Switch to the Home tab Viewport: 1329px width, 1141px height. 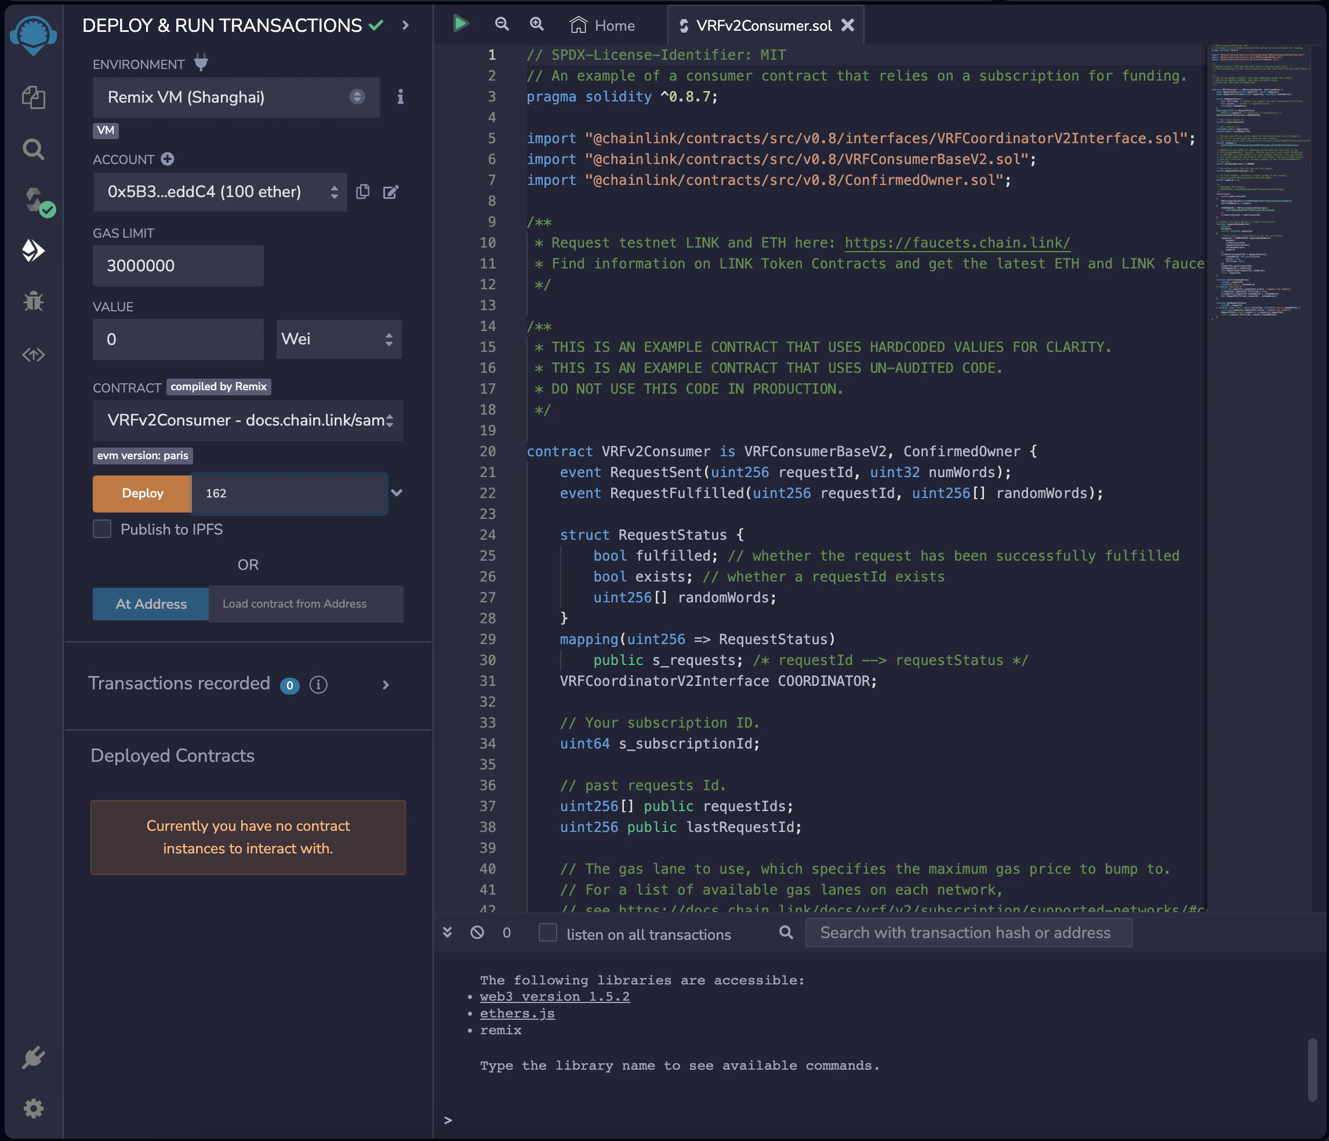pyautogui.click(x=603, y=25)
